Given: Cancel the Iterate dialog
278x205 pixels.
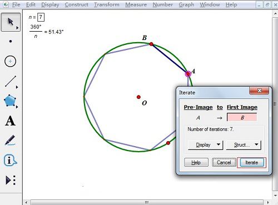Looking at the screenshot, I should coord(224,162).
